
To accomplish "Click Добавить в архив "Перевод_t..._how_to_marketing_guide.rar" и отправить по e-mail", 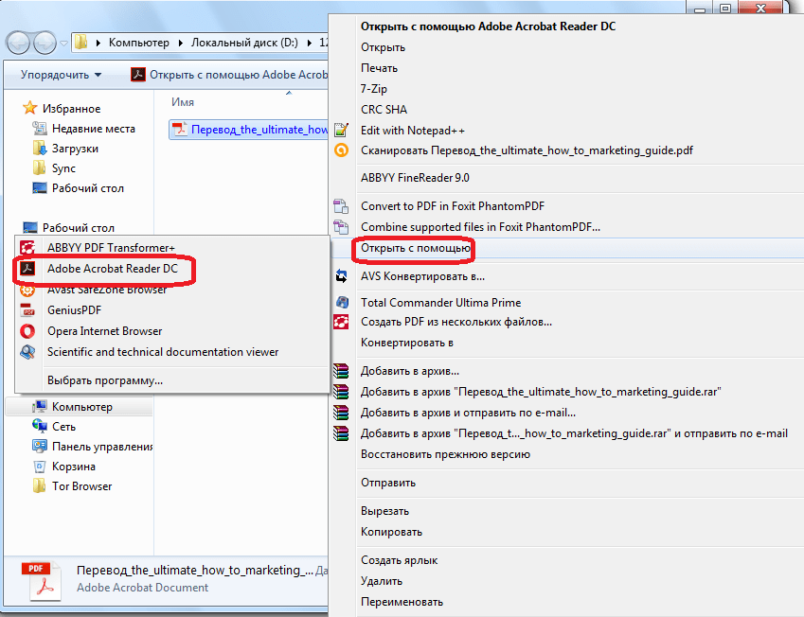I will (574, 433).
